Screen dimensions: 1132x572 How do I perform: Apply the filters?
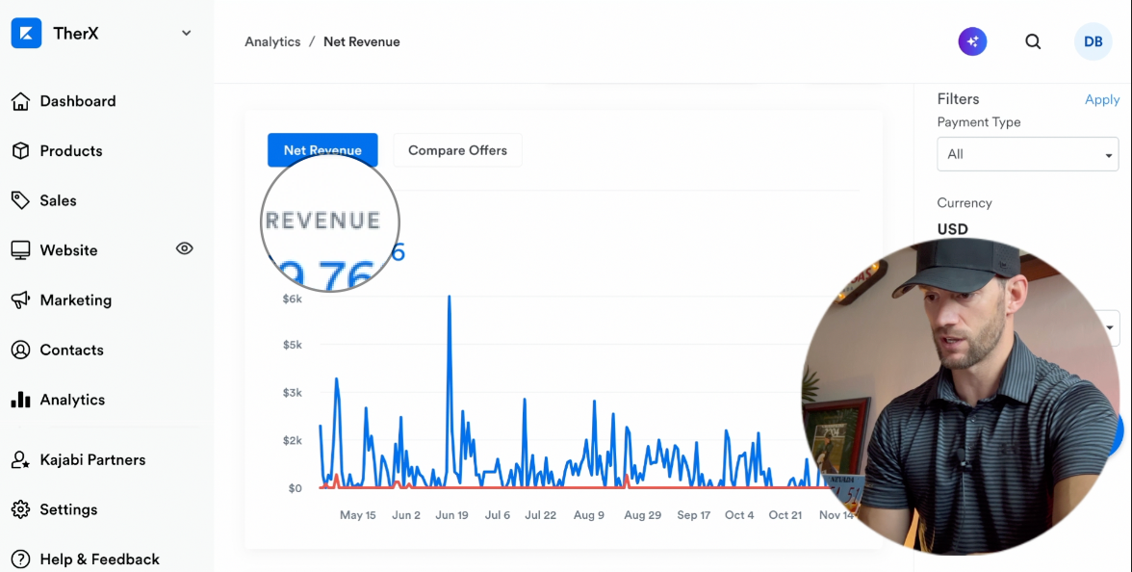pyautogui.click(x=1101, y=100)
